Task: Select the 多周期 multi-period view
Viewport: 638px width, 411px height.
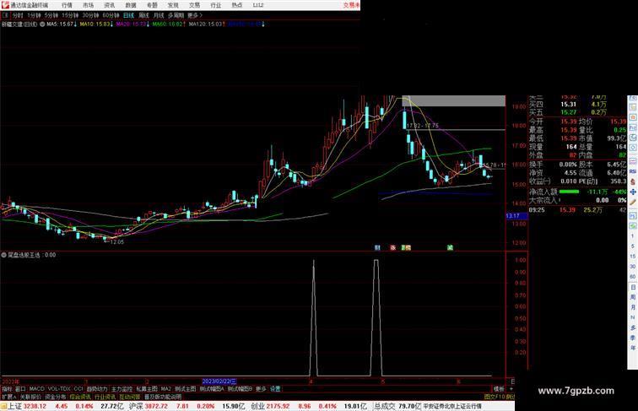Action: pyautogui.click(x=176, y=15)
